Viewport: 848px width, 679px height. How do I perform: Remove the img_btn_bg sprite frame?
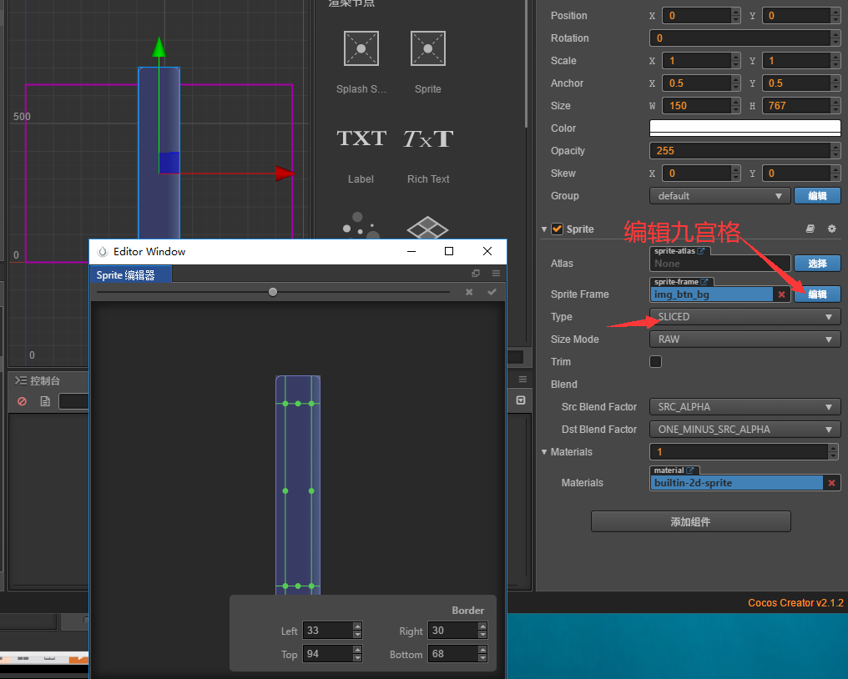(x=781, y=294)
